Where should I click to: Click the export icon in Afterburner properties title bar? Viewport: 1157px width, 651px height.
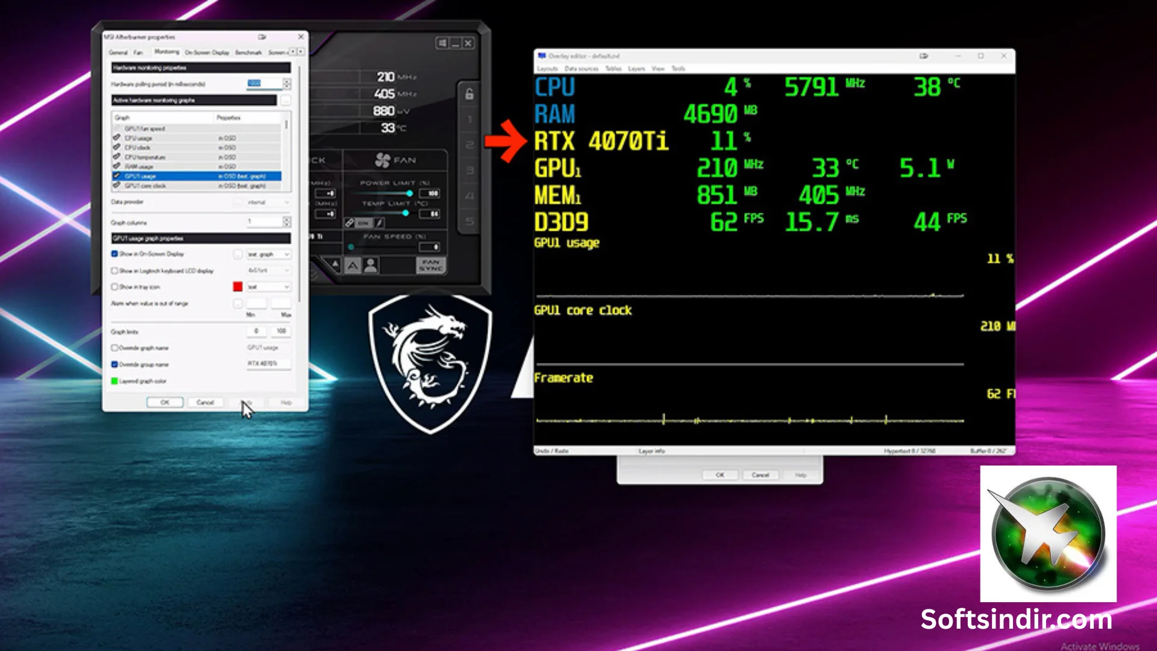tap(261, 37)
